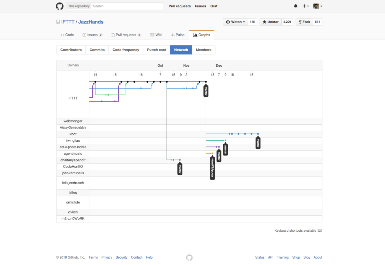
Task: Open API link in footer
Action: pyautogui.click(x=271, y=257)
